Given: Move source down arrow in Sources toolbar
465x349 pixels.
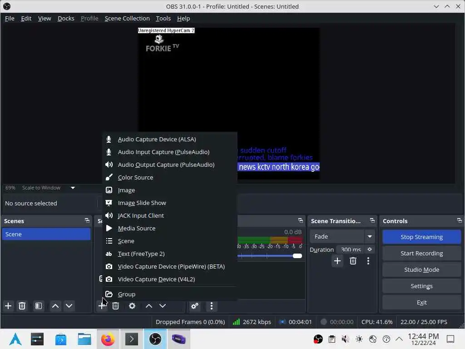Looking at the screenshot, I should click(x=163, y=306).
